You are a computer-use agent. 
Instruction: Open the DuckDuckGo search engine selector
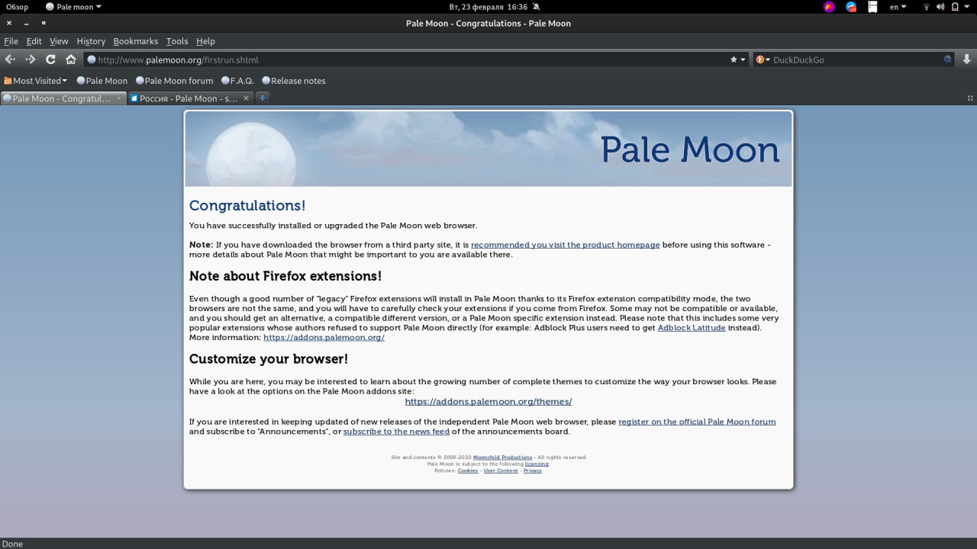coord(763,59)
